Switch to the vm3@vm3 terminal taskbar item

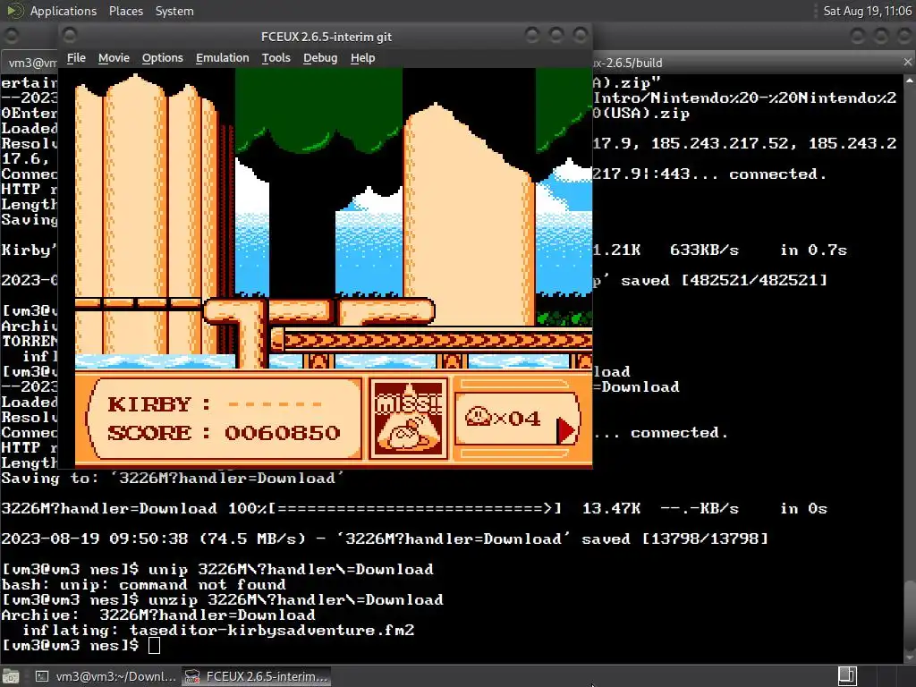[x=106, y=676]
